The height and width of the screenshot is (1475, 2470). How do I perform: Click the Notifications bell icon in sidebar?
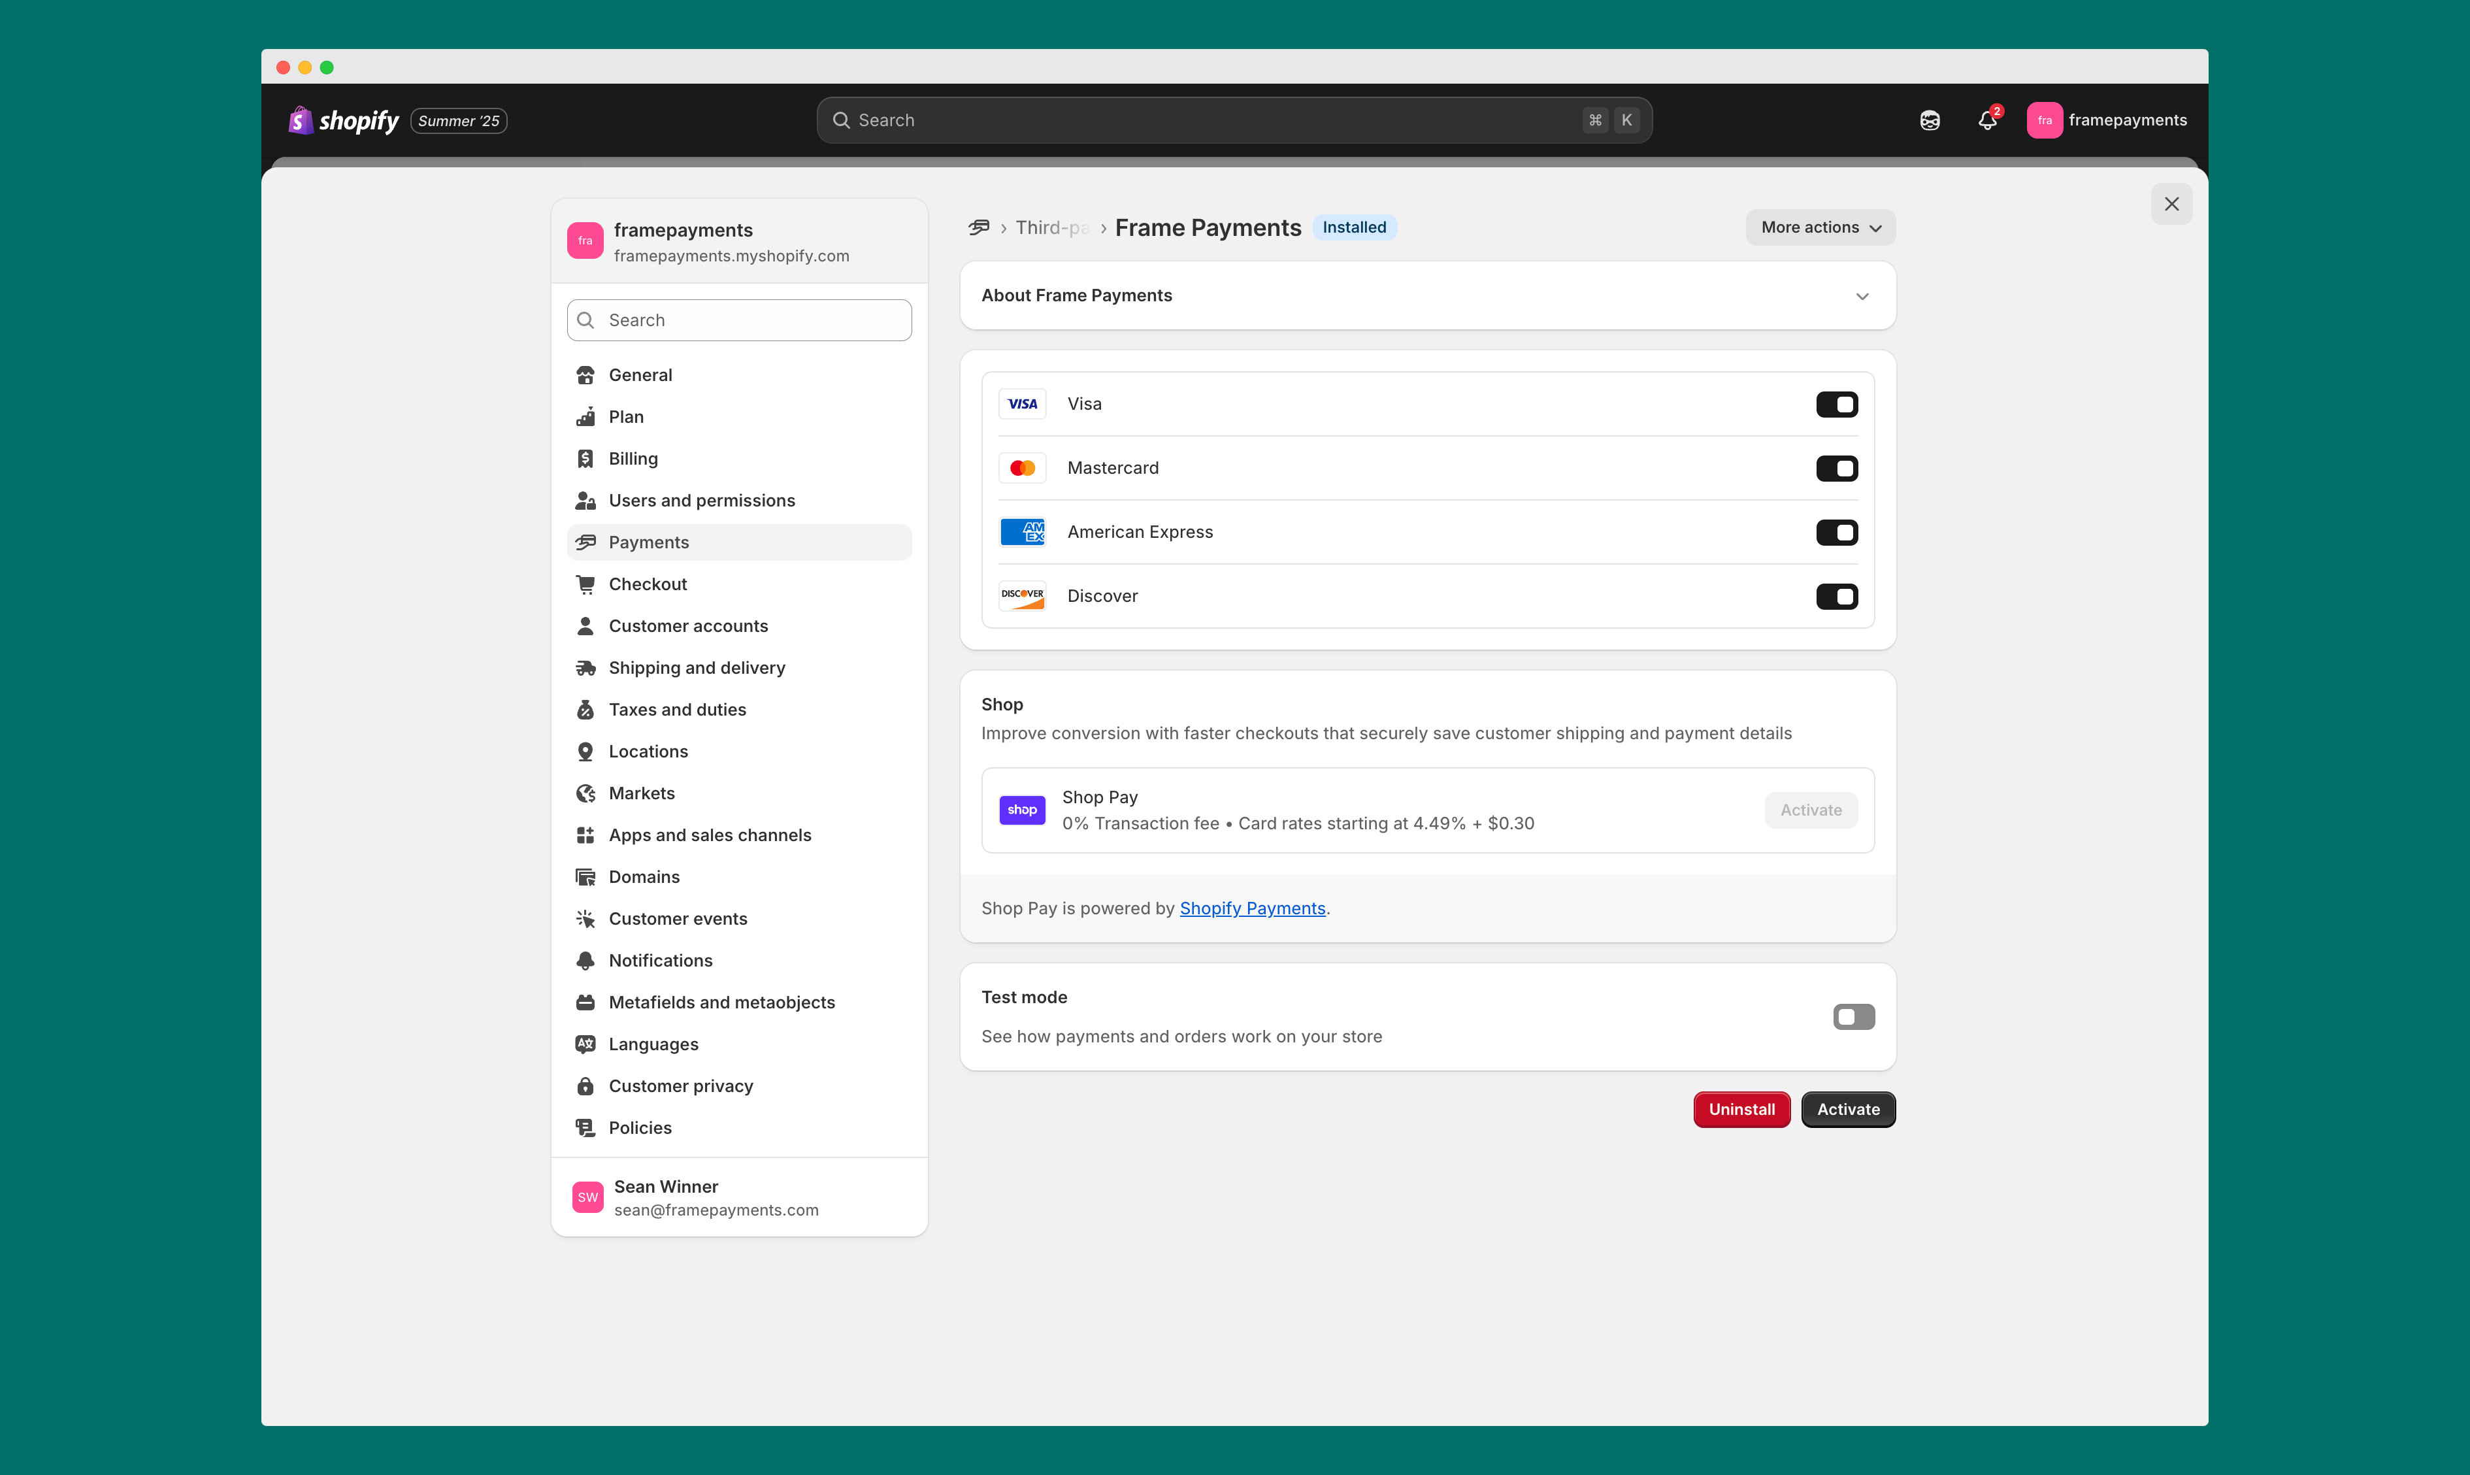[x=585, y=960]
